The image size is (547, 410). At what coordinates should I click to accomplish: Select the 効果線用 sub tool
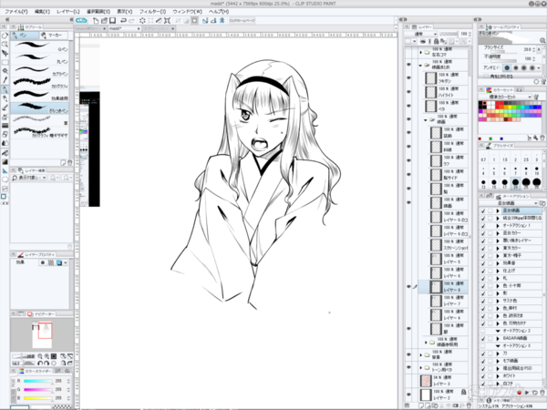[40, 95]
